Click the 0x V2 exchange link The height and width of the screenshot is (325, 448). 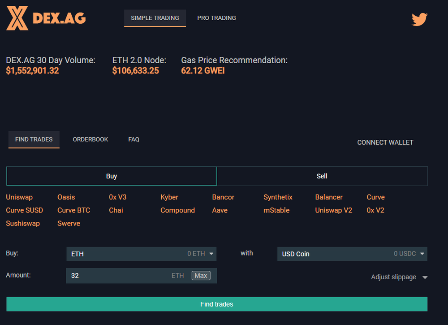375,210
